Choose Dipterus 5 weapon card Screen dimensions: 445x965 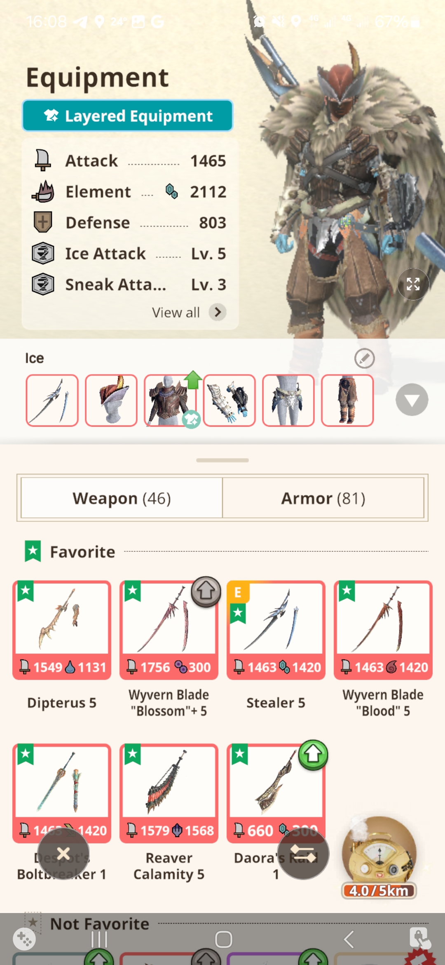pos(62,630)
